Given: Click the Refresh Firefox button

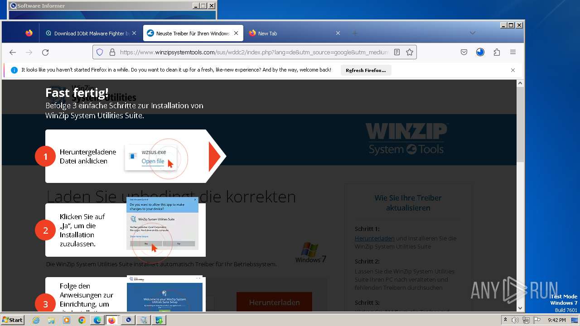Looking at the screenshot, I should click(366, 70).
